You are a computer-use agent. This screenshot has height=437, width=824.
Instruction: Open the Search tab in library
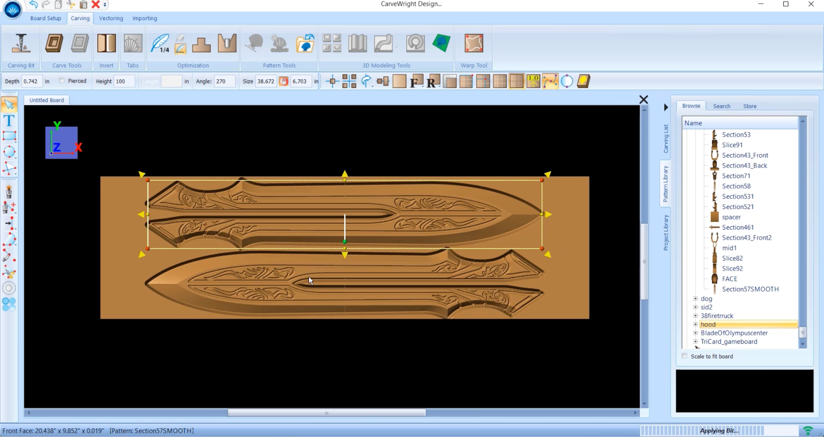(722, 106)
